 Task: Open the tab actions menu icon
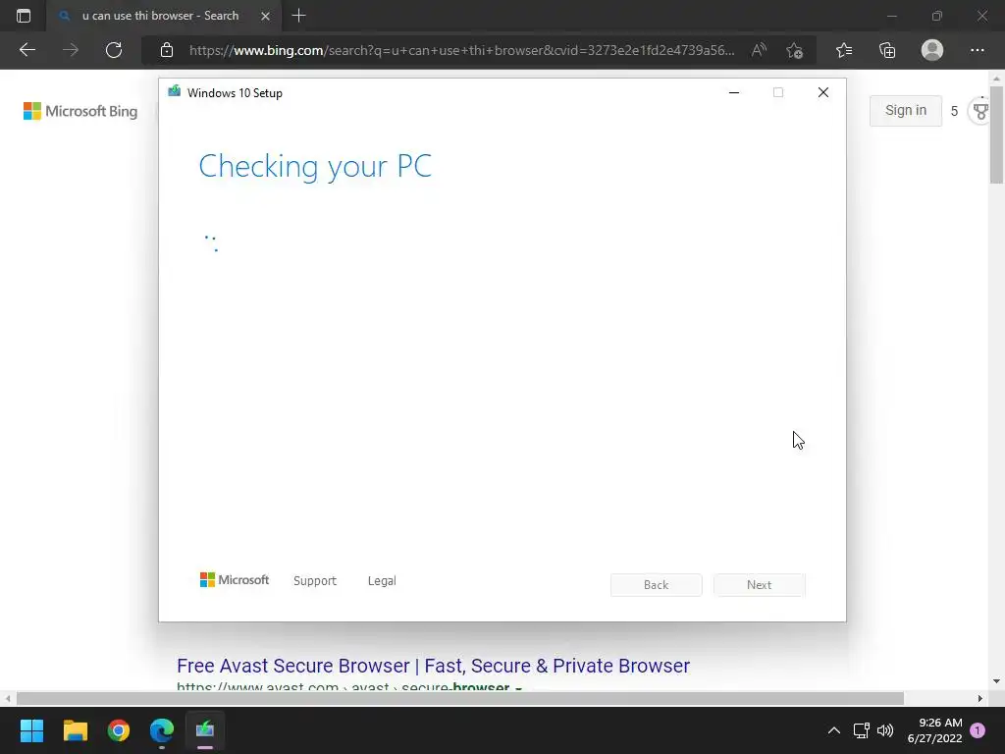coord(24,16)
